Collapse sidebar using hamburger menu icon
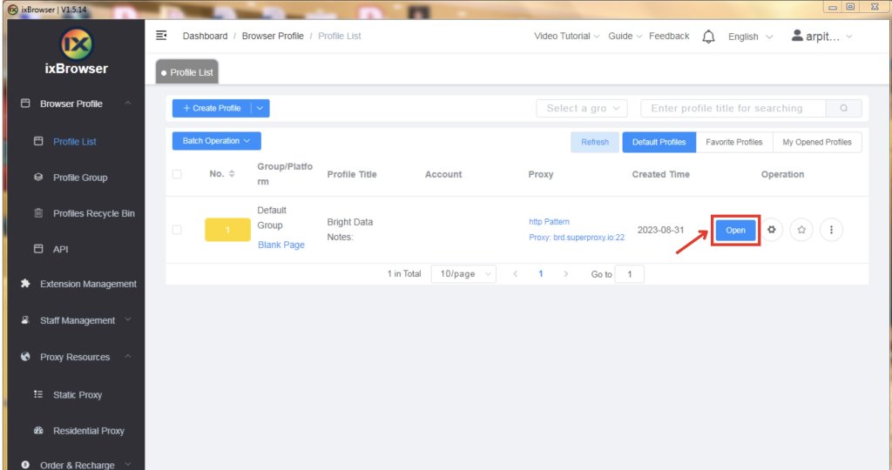The width and height of the screenshot is (892, 470). click(161, 36)
